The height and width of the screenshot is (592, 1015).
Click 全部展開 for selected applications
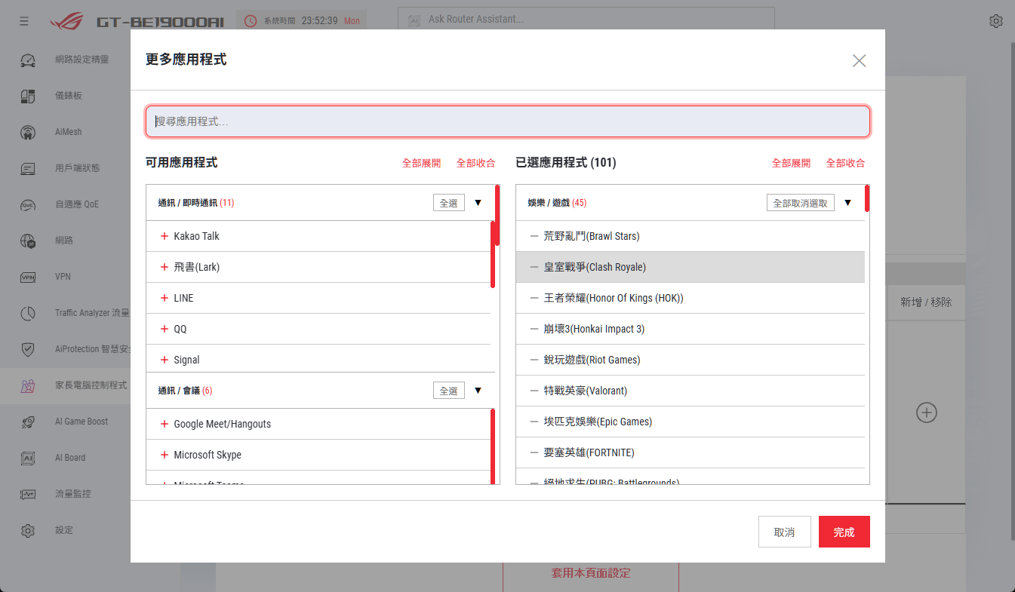tap(791, 163)
